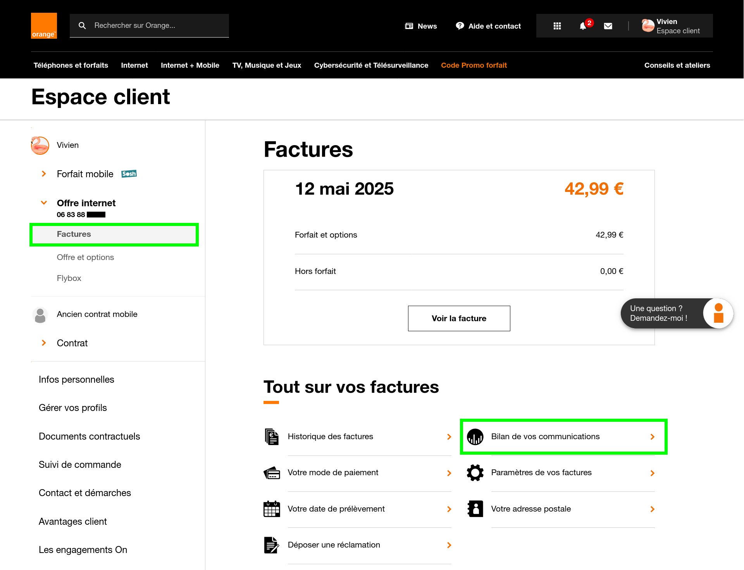Select Factures in the sidebar
Screen dimensions: 744x570
coord(114,234)
